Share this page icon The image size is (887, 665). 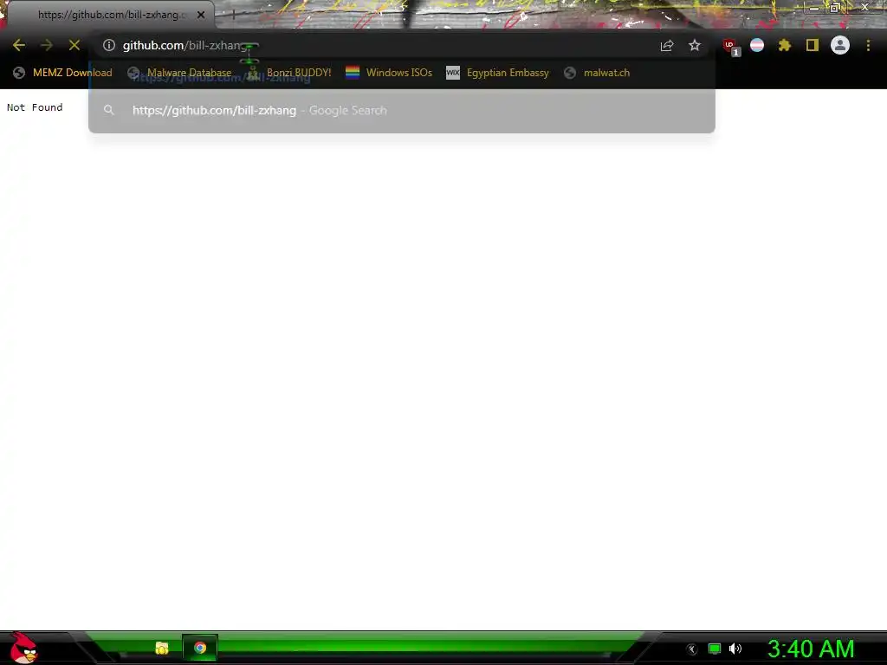[667, 45]
